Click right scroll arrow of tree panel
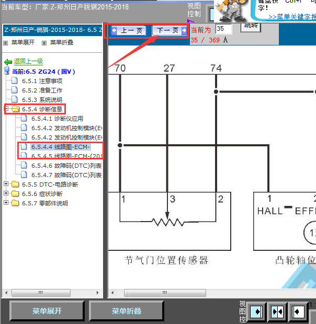 tap(98, 293)
